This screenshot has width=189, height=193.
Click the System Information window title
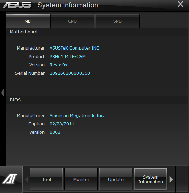pyautogui.click(x=68, y=5)
